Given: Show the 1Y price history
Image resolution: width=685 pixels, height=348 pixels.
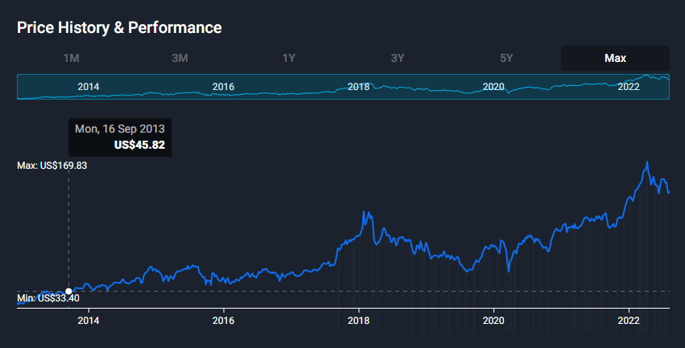Looking at the screenshot, I should pos(289,58).
